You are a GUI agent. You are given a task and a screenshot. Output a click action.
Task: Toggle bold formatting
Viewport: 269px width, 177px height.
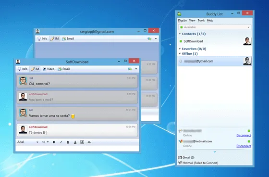(54, 142)
